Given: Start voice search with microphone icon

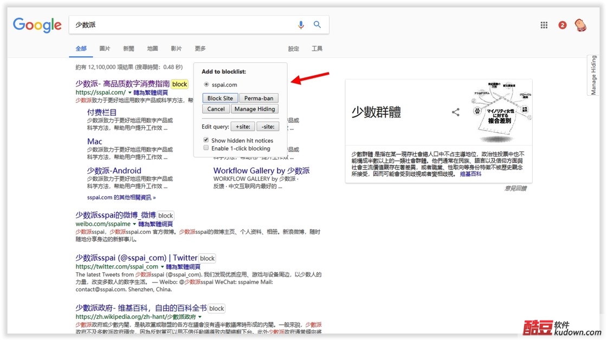Looking at the screenshot, I should tap(301, 25).
